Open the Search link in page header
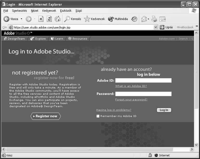200x159 pixels. click(183, 39)
